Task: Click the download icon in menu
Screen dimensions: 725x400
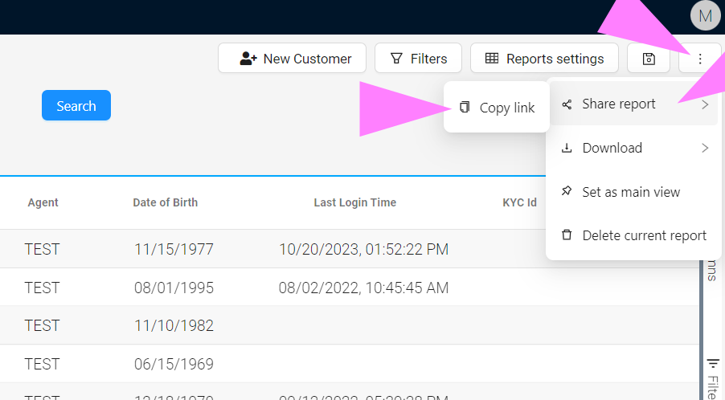Action: [x=567, y=148]
